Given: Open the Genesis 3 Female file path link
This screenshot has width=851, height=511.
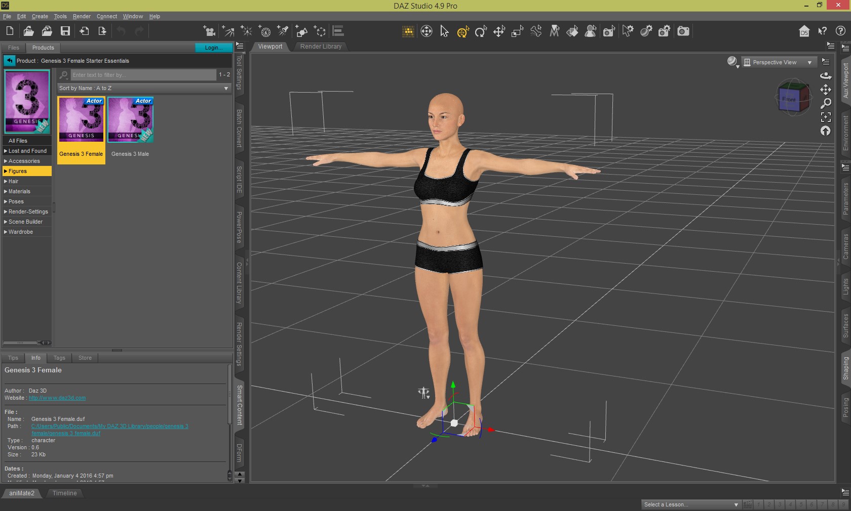Looking at the screenshot, I should click(x=109, y=430).
